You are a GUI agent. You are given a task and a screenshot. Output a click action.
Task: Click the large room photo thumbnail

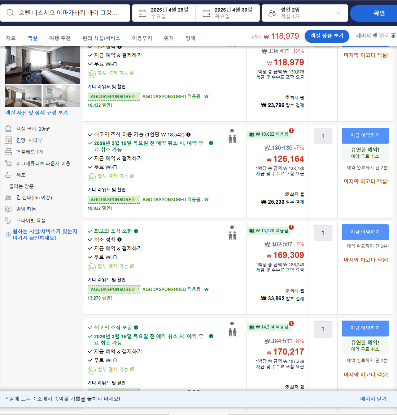42,64
